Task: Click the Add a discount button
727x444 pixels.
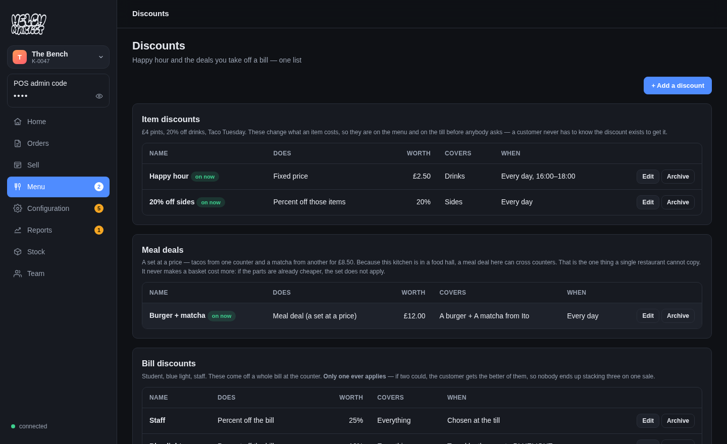Action: pos(678,86)
